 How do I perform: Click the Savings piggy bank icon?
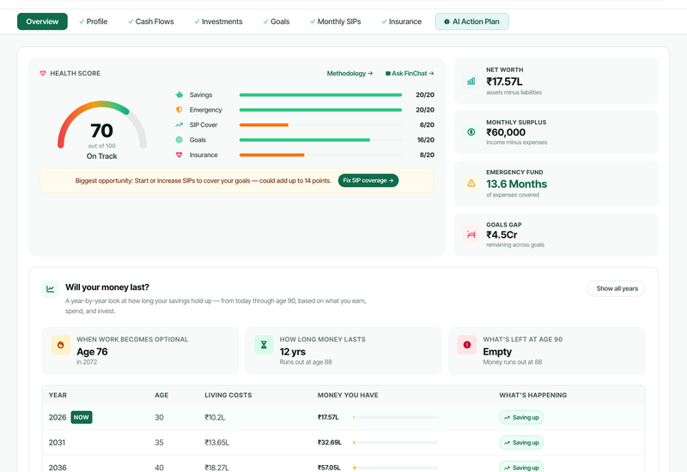pos(179,94)
